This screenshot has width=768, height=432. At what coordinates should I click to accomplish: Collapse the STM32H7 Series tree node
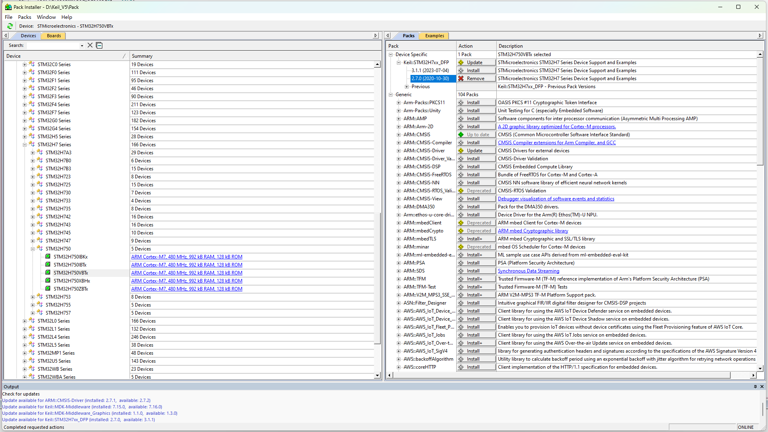25,145
